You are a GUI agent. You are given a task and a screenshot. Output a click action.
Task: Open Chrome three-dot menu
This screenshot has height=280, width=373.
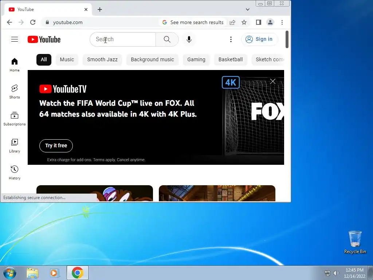coord(282,22)
